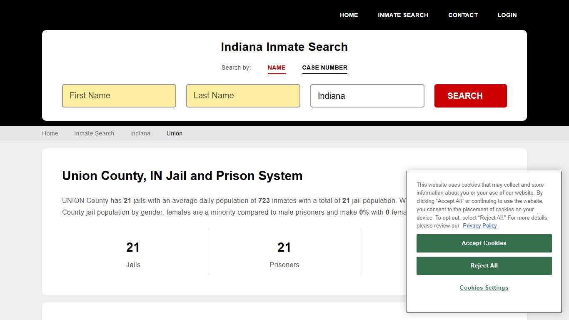View the Privacy Policy link
The image size is (569, 320).
click(480, 225)
